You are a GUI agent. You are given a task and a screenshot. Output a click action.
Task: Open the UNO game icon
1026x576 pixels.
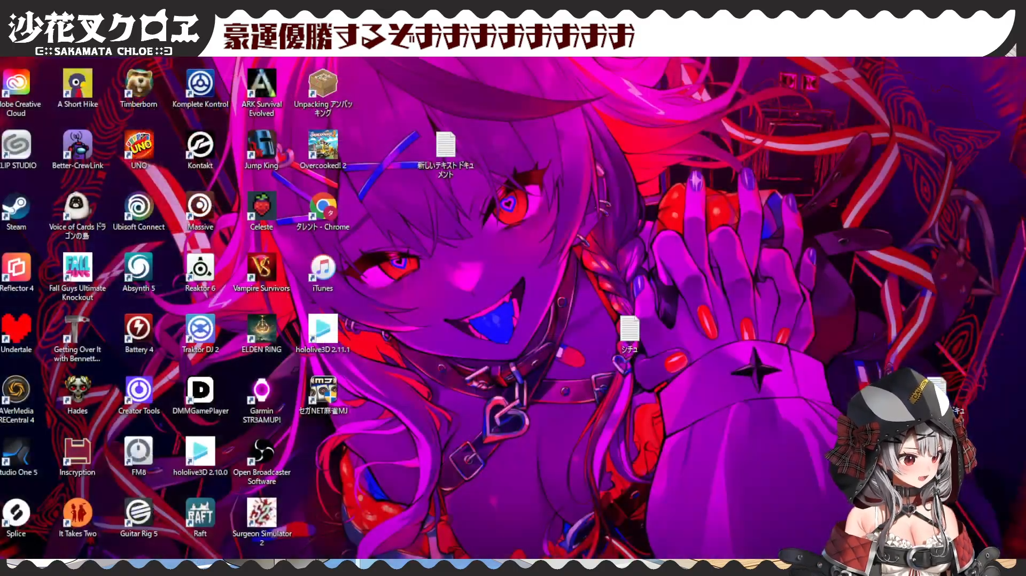pos(139,145)
